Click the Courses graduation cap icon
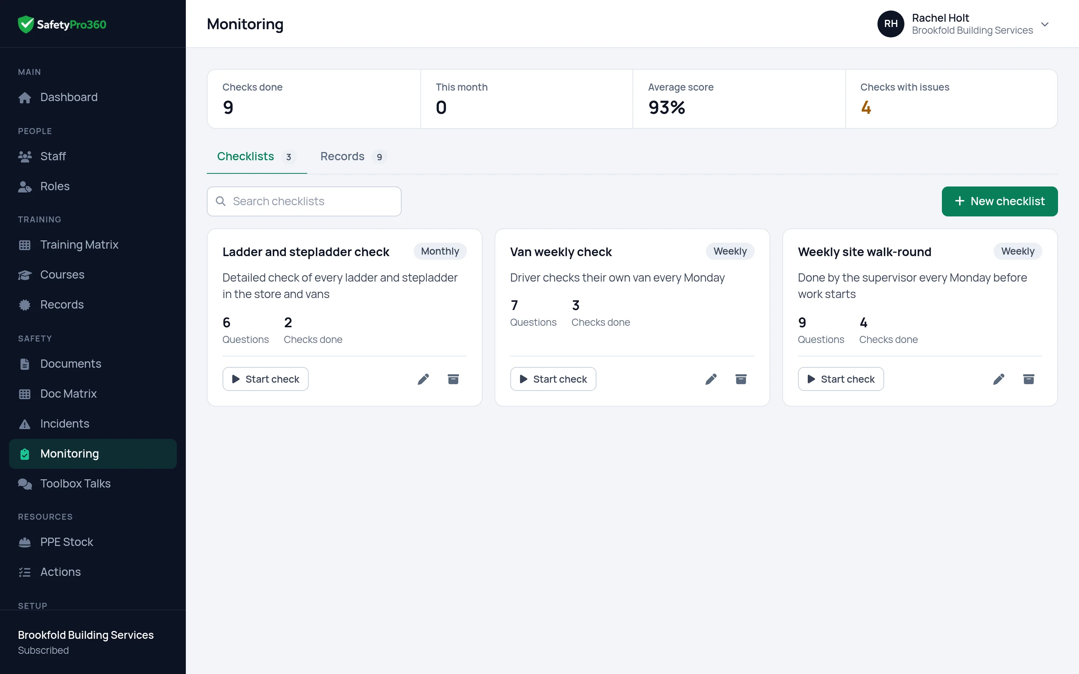The width and height of the screenshot is (1079, 674). pyautogui.click(x=24, y=275)
